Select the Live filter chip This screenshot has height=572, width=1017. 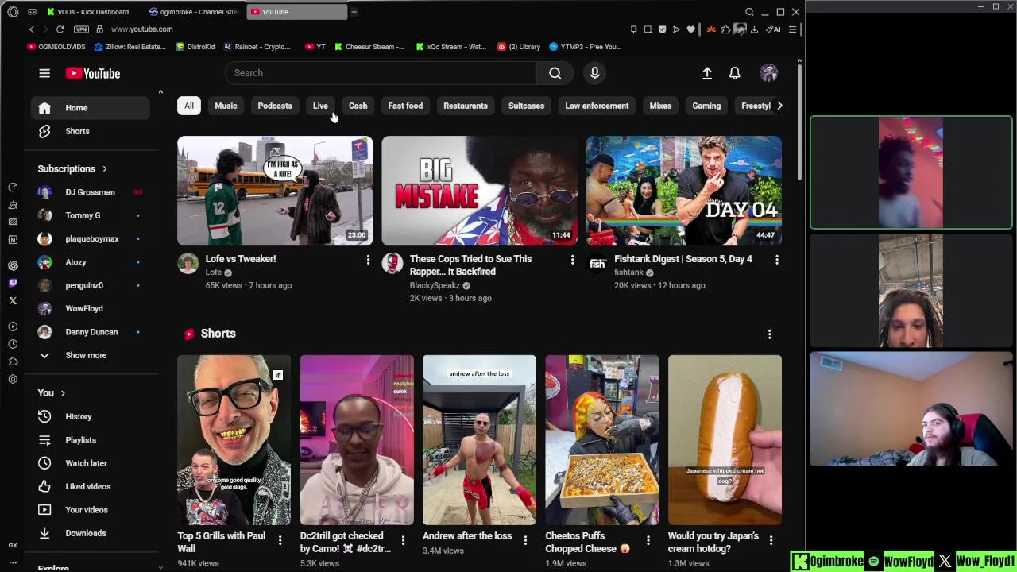pos(320,106)
